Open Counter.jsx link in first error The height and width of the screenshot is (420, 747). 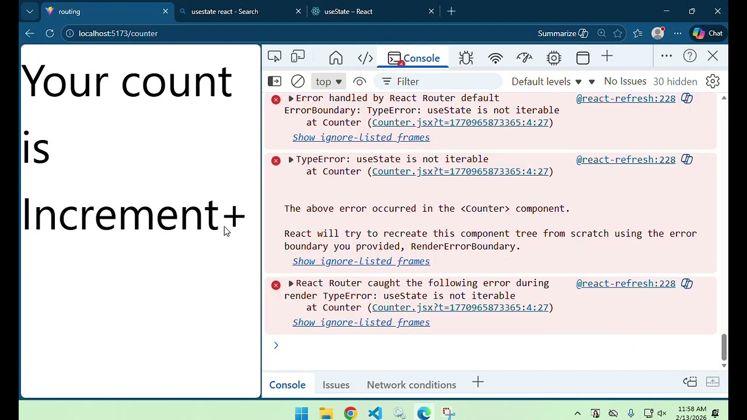[x=460, y=123]
